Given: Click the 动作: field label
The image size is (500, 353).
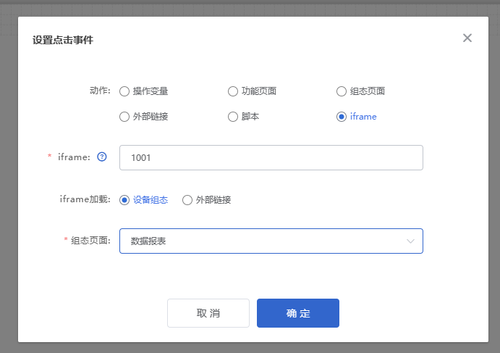Looking at the screenshot, I should point(100,91).
